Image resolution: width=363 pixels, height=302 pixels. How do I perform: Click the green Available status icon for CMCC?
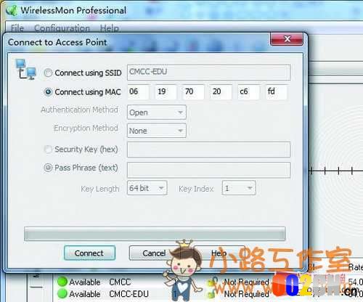point(62,282)
